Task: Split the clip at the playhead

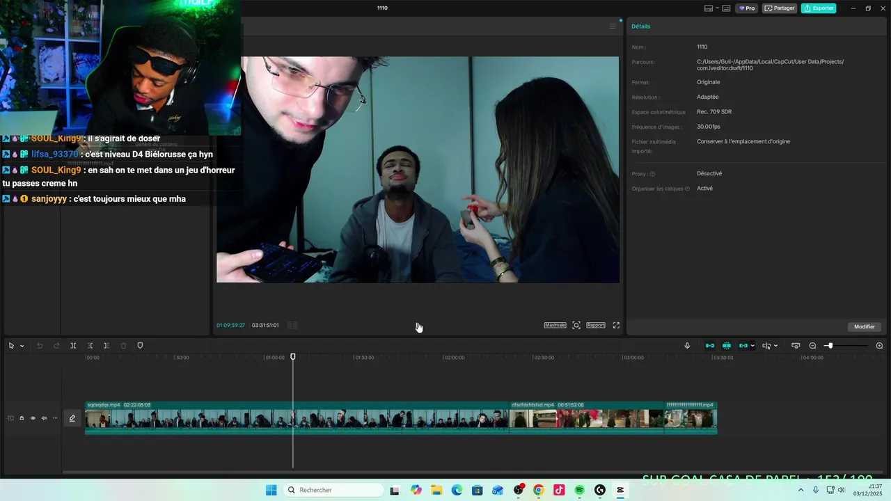Action: (73, 346)
